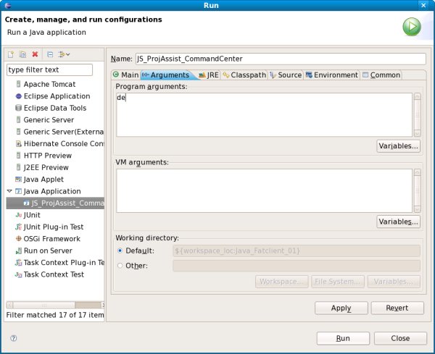Viewport: 435px width, 354px height.
Task: Switch to the JRE tab
Action: (208, 75)
